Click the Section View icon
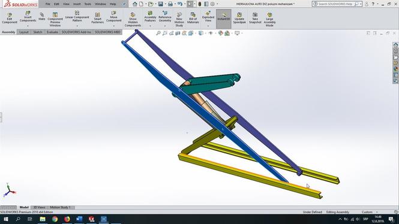This screenshot has height=224, width=399. point(178,33)
